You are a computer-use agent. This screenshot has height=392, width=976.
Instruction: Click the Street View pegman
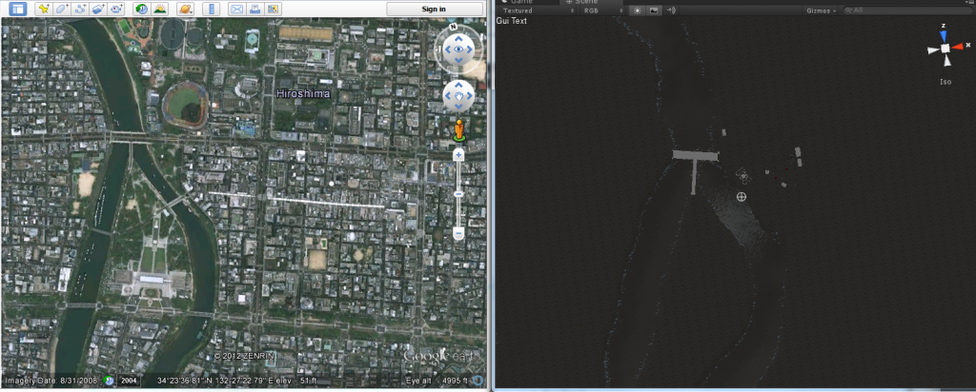coord(458,129)
